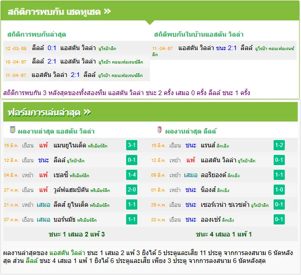Click the 0-1 score badge for อองเช่ร์

point(279,219)
